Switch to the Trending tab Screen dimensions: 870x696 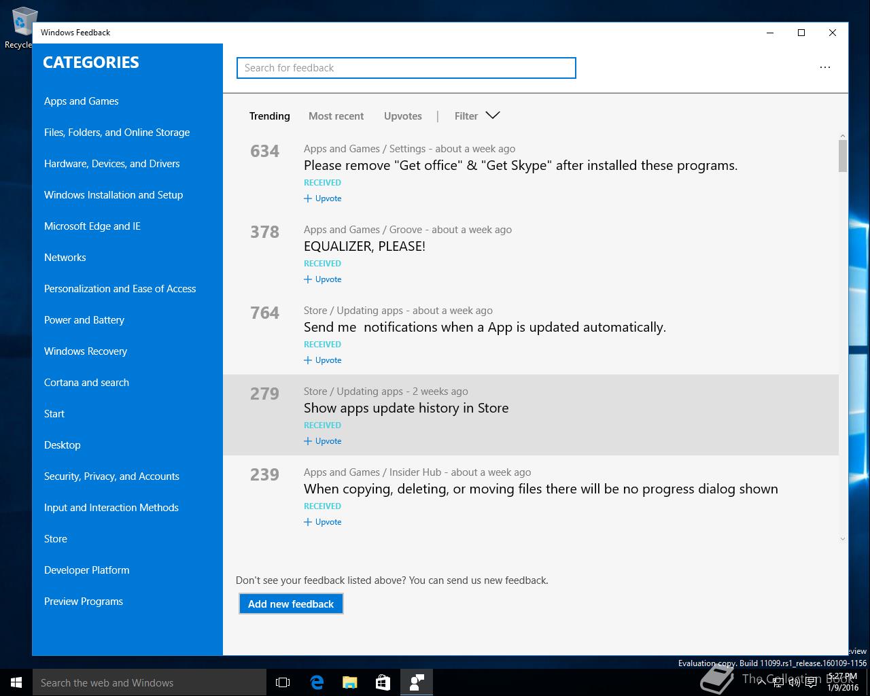click(x=269, y=116)
